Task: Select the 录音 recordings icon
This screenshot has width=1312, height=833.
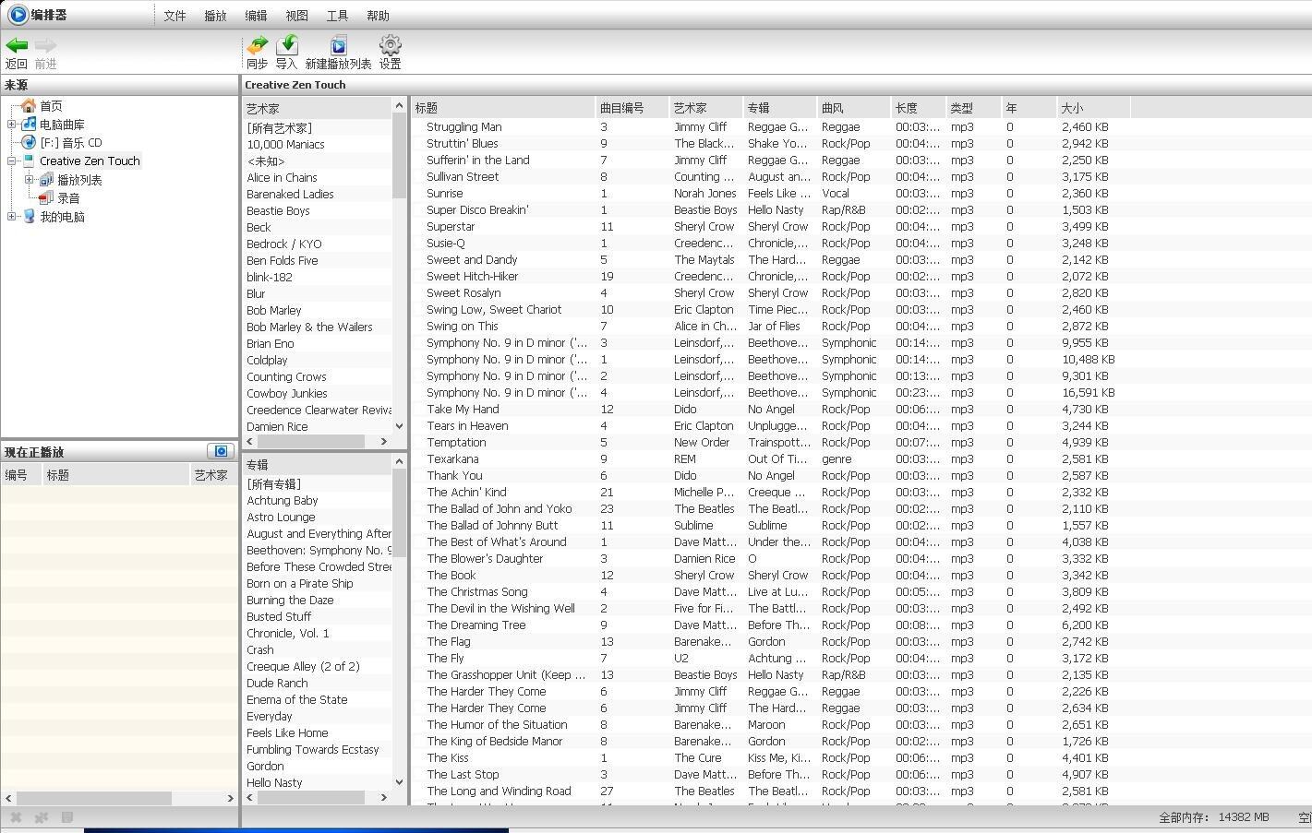Action: (x=46, y=197)
